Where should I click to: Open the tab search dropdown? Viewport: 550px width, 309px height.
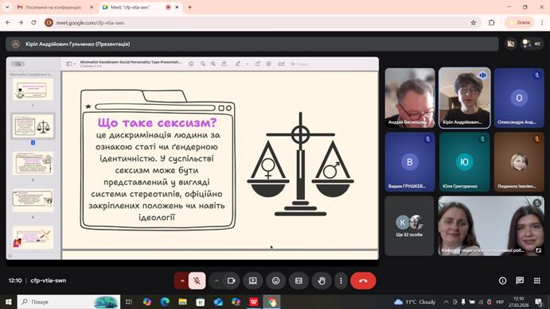coord(7,7)
